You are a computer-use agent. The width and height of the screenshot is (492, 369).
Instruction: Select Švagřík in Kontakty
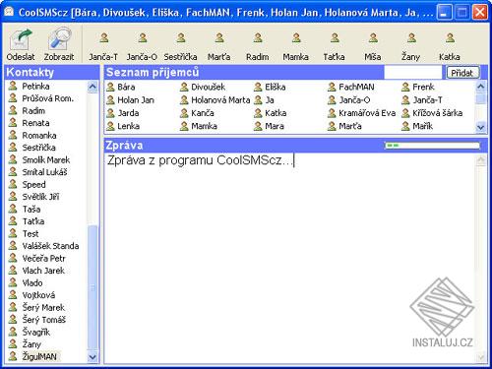(30, 333)
